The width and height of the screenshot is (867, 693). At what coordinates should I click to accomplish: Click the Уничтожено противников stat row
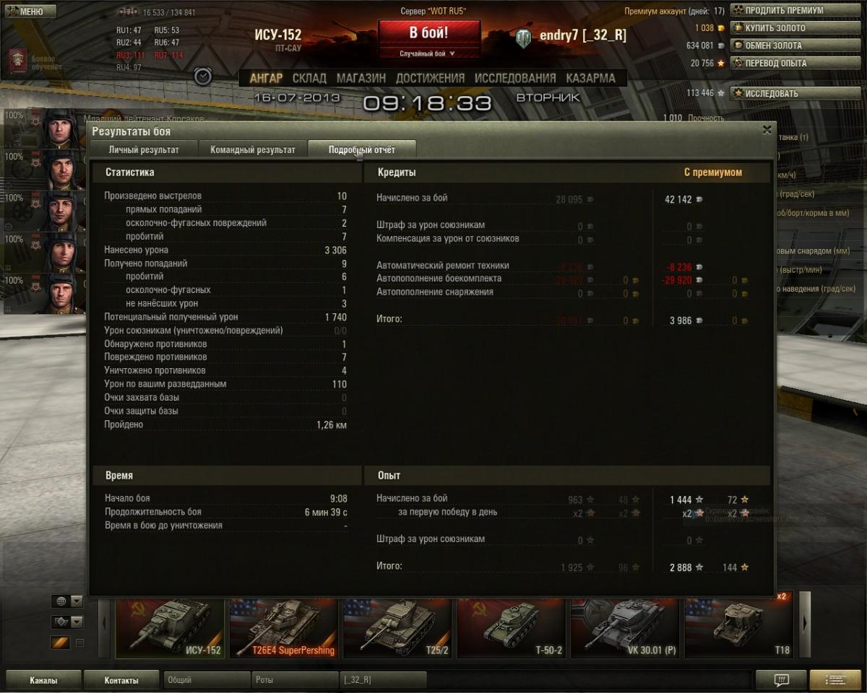coord(225,370)
